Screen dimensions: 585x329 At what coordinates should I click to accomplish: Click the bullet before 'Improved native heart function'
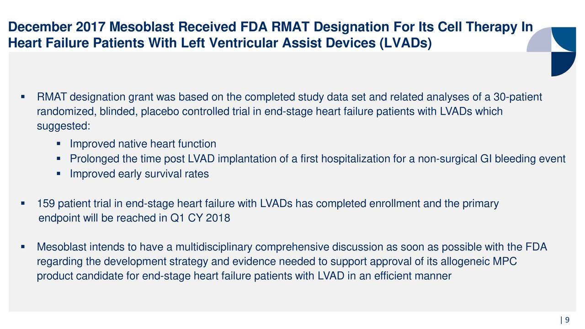tap(58, 144)
